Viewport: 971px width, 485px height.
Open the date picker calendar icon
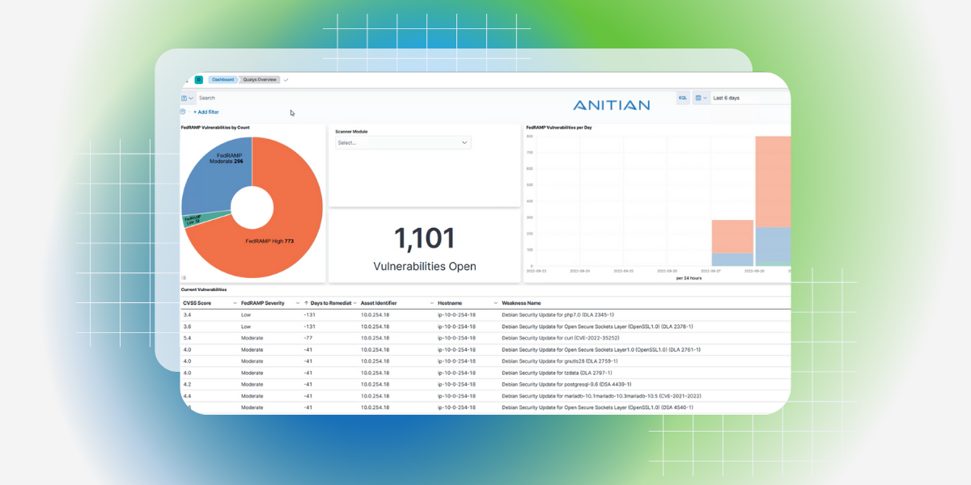(x=699, y=97)
